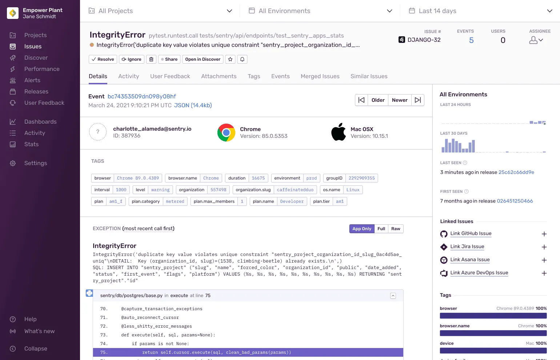Open the All Projects dropdown
Viewport: 560px width, 360px height.
(x=160, y=11)
